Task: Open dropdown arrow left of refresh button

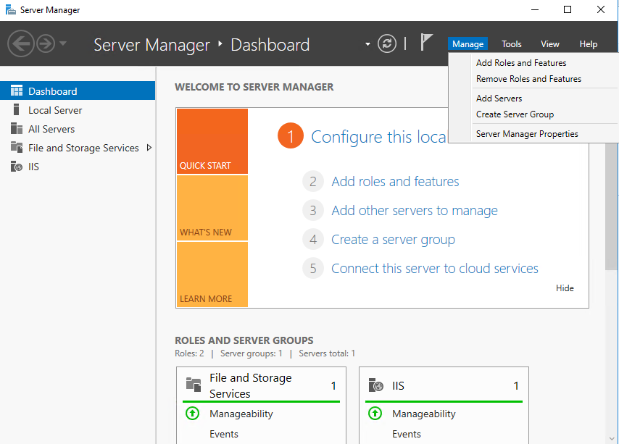Action: point(368,44)
